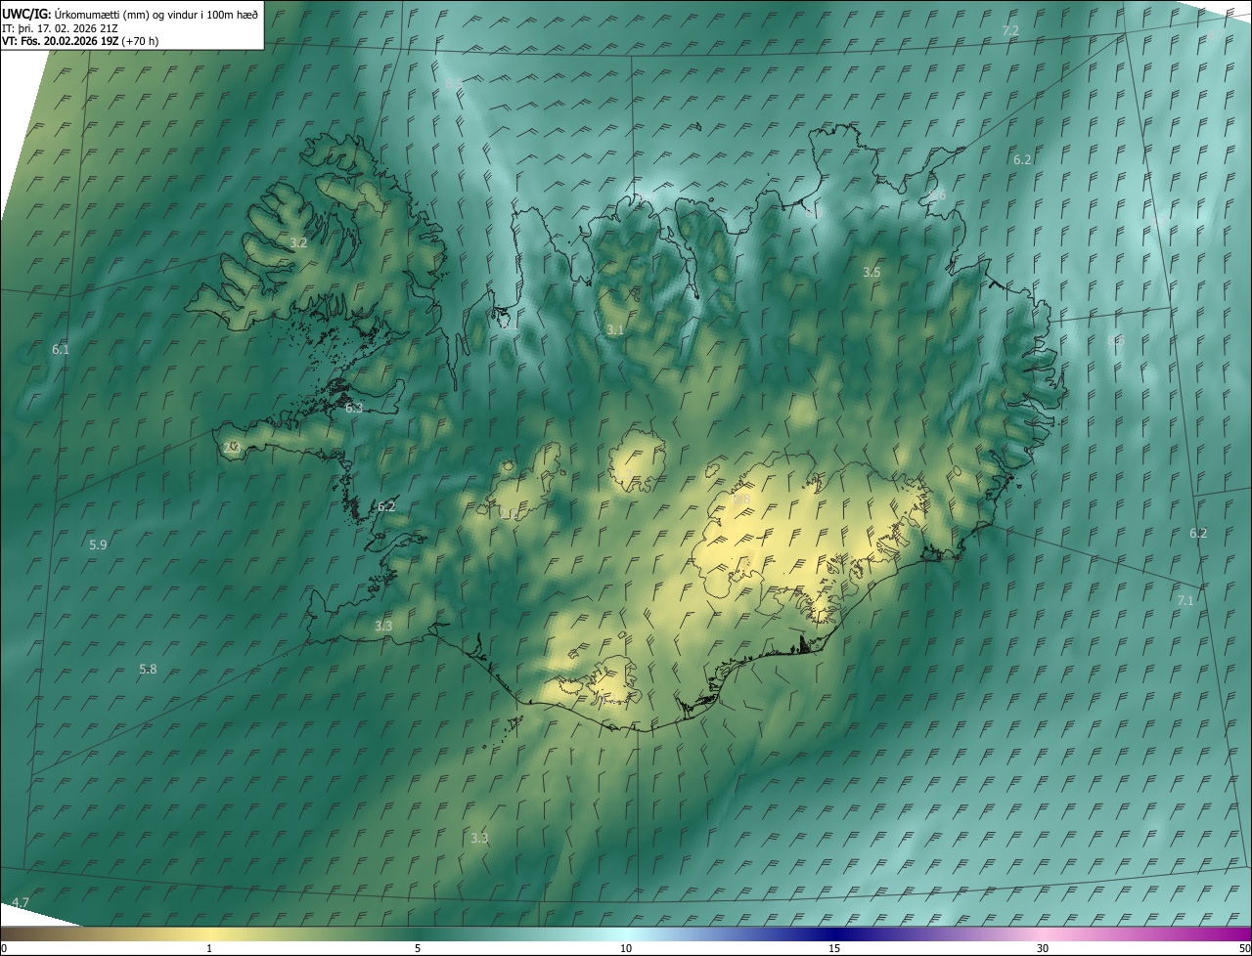This screenshot has height=956, width=1252.
Task: Click the '15' tick on the colour scale
Action: click(x=834, y=949)
